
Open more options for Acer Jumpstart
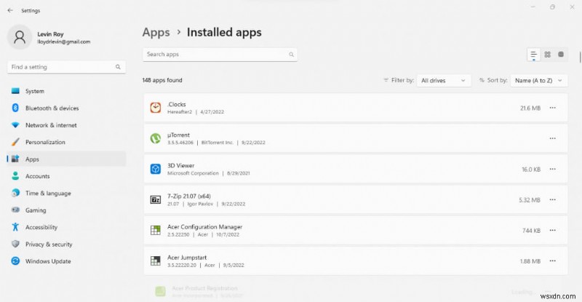point(553,261)
